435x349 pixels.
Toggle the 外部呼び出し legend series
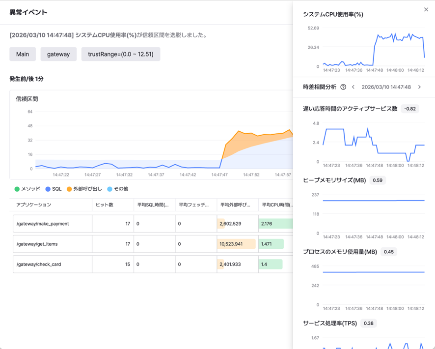click(x=84, y=189)
